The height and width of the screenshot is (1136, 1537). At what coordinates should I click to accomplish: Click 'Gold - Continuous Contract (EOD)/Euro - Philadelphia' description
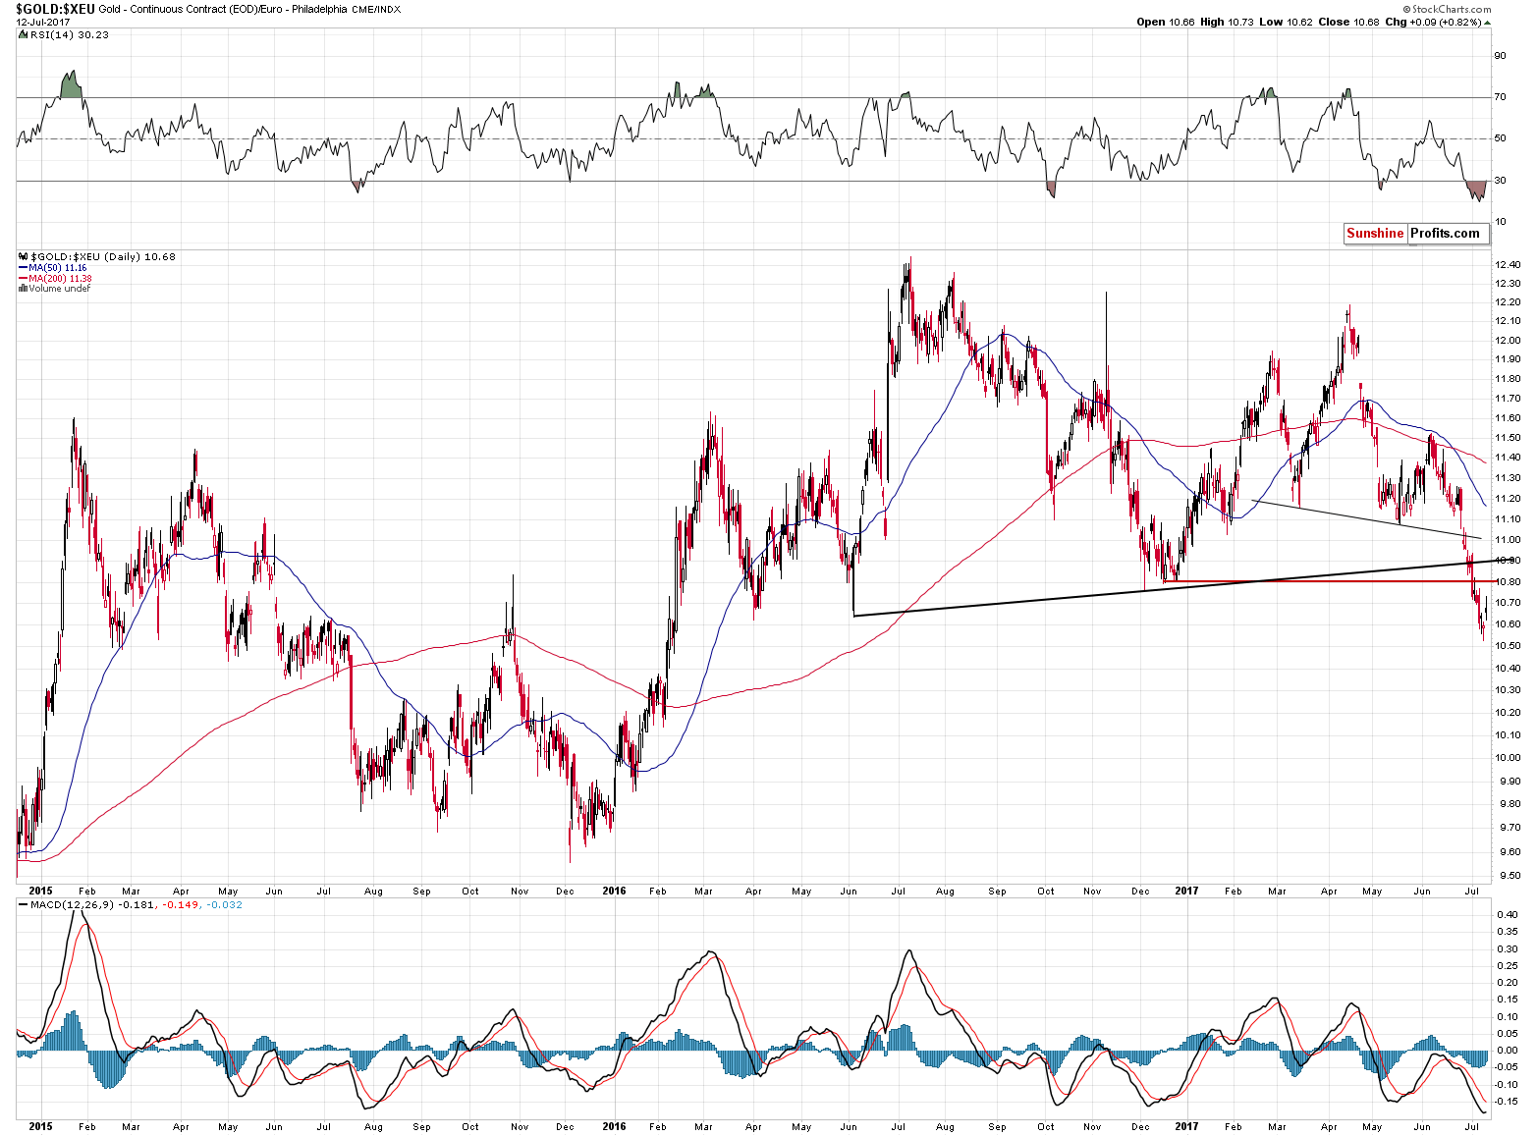[221, 10]
